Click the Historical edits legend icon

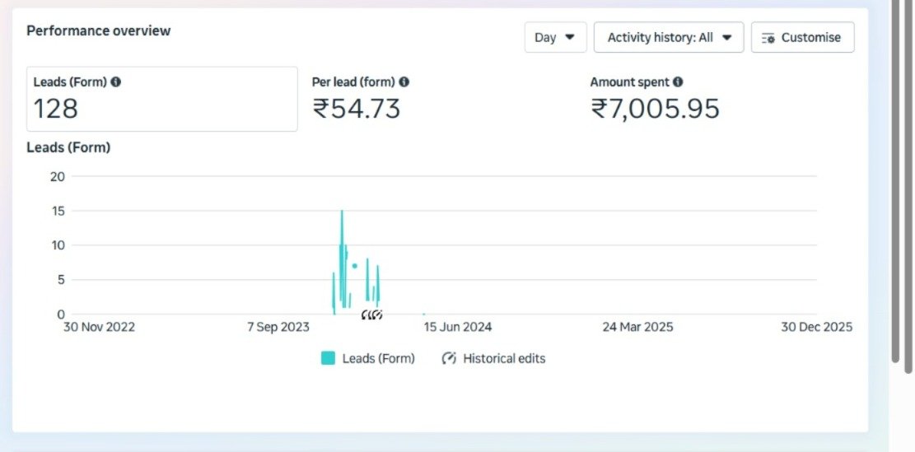click(x=449, y=358)
